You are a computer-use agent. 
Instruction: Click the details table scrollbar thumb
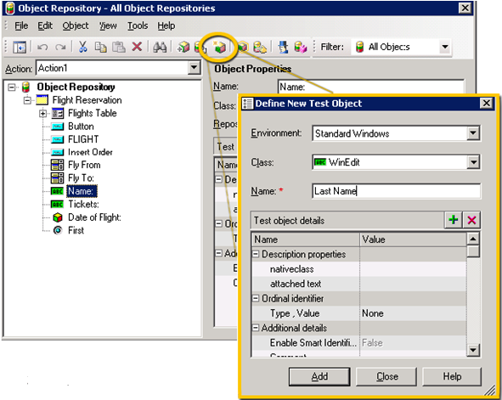(473, 251)
